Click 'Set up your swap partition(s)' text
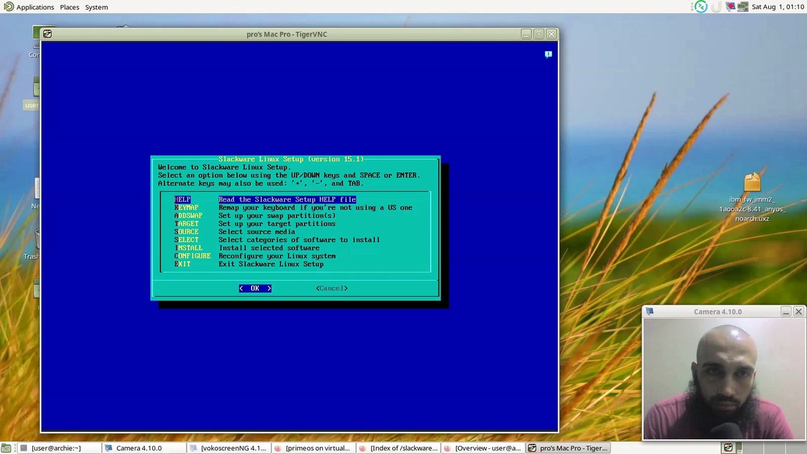 tap(277, 216)
